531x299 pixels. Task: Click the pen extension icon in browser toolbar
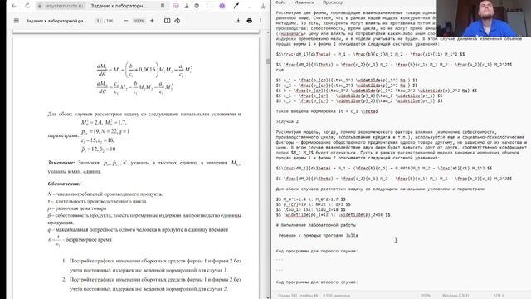click(236, 6)
